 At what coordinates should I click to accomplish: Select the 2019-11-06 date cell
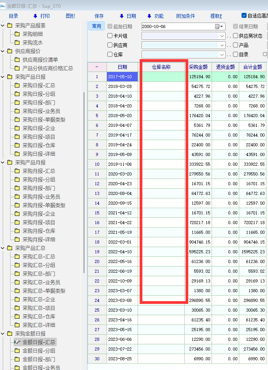(122, 164)
